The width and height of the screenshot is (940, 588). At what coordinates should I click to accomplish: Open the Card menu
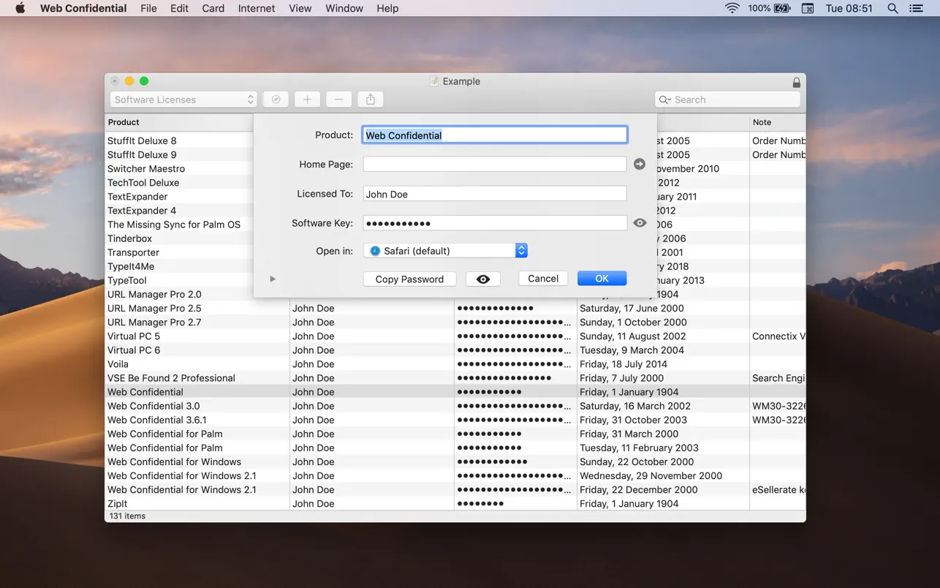(x=213, y=8)
